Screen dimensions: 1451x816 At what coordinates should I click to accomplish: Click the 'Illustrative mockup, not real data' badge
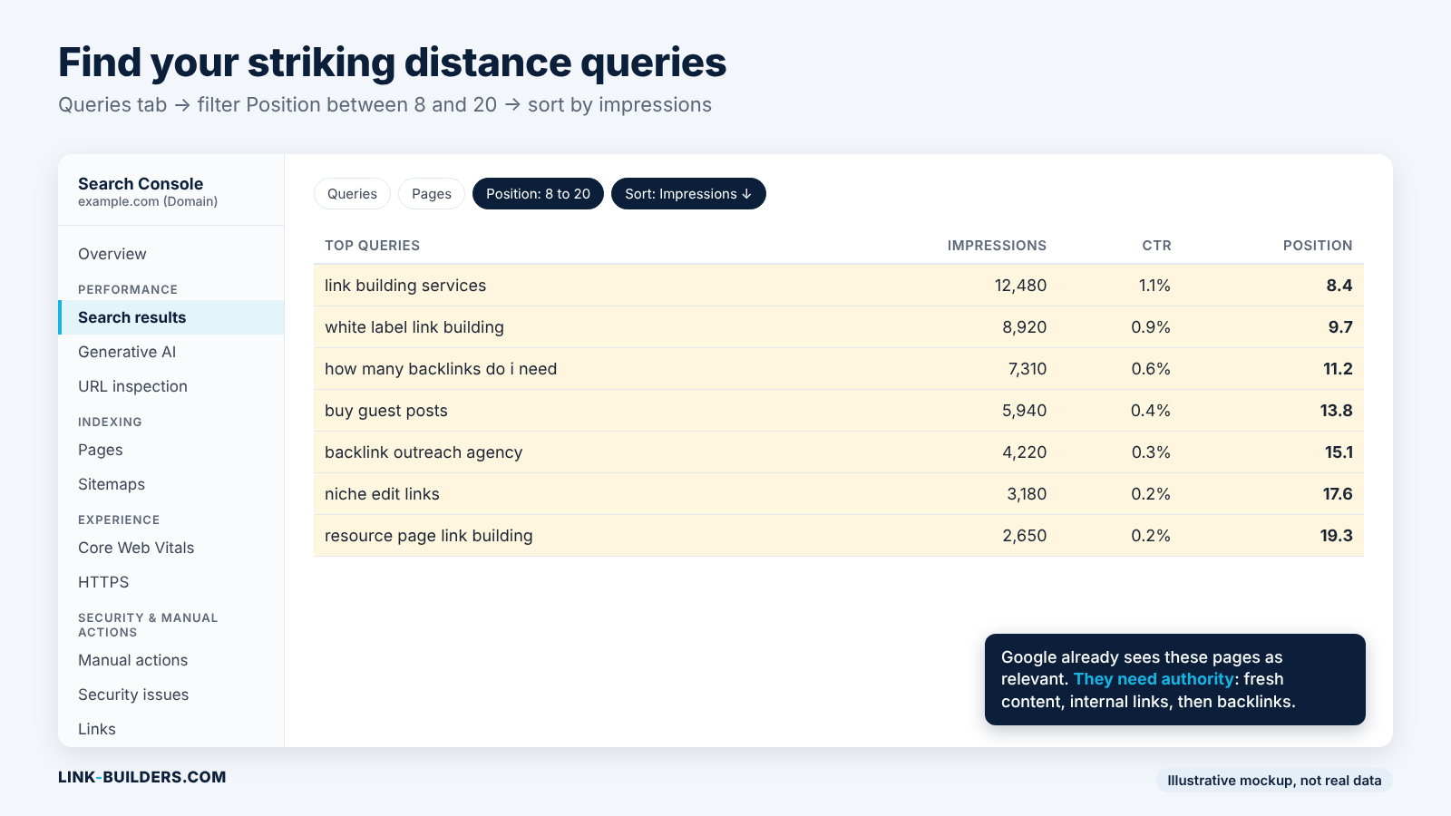pos(1274,781)
